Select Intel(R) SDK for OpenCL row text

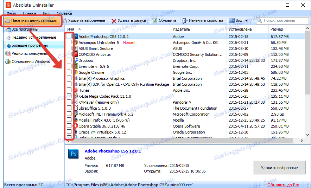[124, 84]
